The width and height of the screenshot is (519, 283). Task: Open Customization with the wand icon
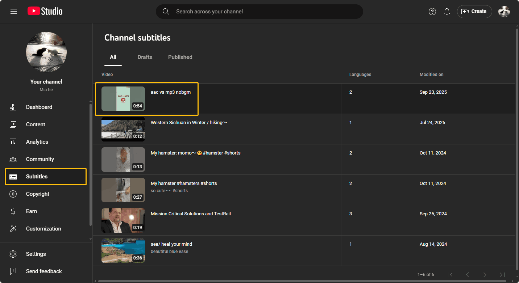click(x=43, y=229)
